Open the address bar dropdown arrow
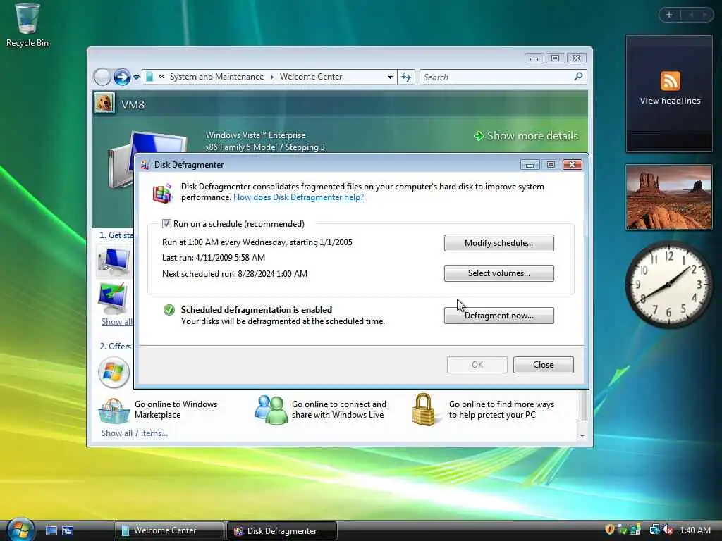Screen dimensions: 722x541 [x=390, y=77]
